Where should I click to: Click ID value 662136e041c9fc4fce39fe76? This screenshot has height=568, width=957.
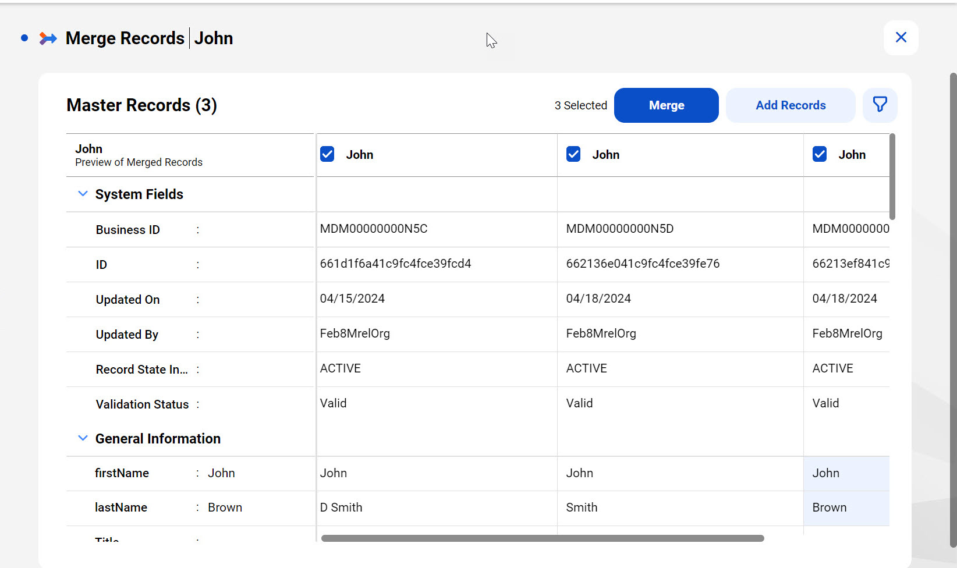point(643,264)
